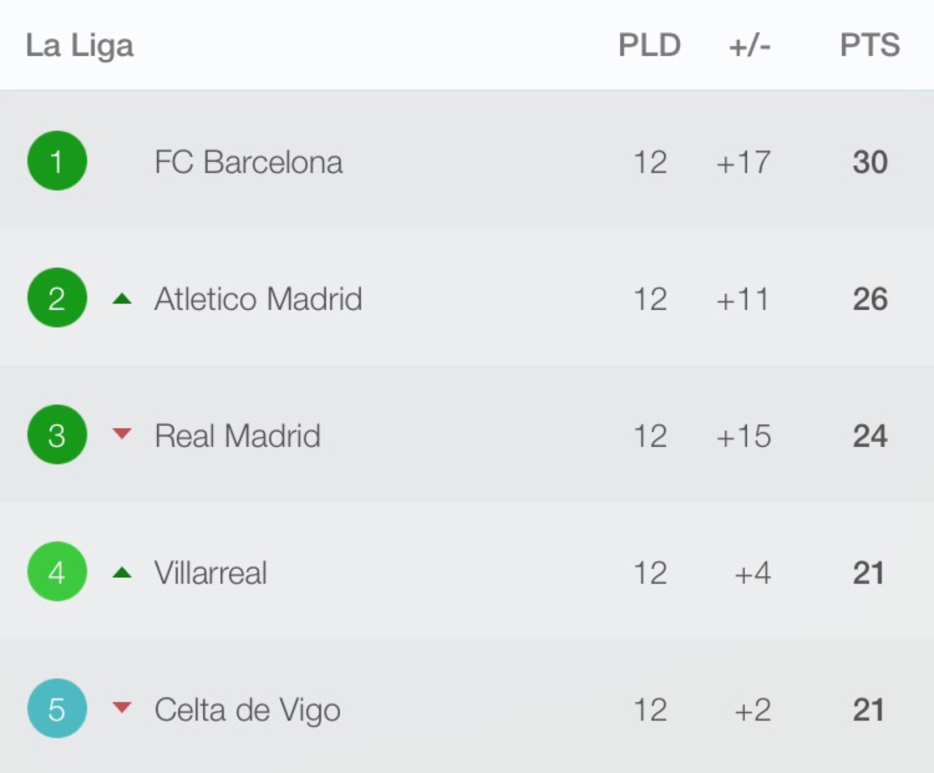Open the Atletico Madrid team name
Screen dimensions: 934x773
coord(258,299)
